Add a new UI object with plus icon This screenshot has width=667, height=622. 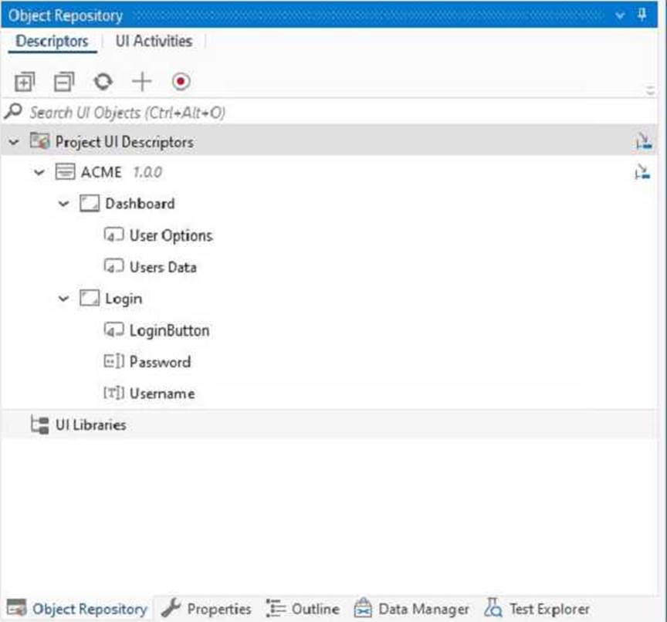pyautogui.click(x=142, y=82)
